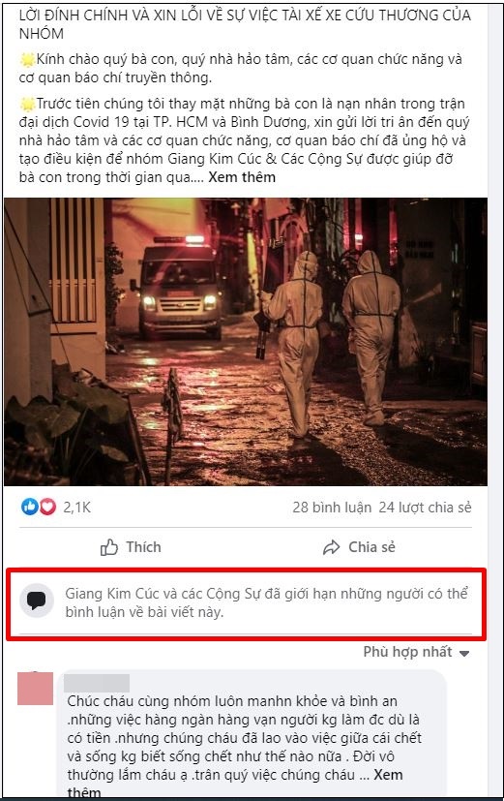The image size is (504, 801).
Task: Open the blue like reaction icon
Action: tap(30, 507)
